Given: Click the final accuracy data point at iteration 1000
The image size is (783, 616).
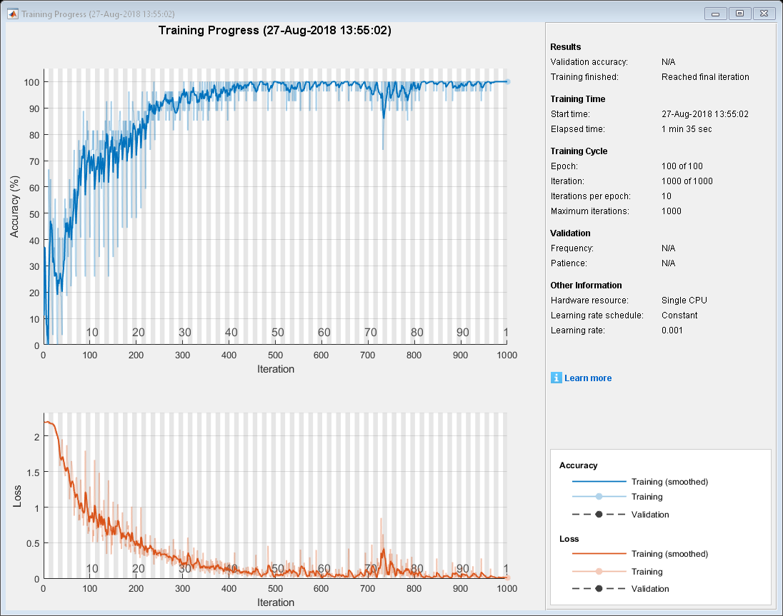Looking at the screenshot, I should pyautogui.click(x=507, y=82).
